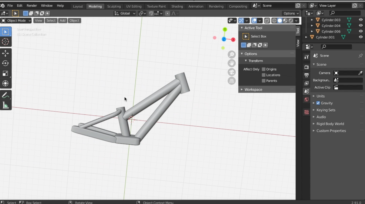Activate the Scale tool
365x204 pixels.
pyautogui.click(x=5, y=73)
